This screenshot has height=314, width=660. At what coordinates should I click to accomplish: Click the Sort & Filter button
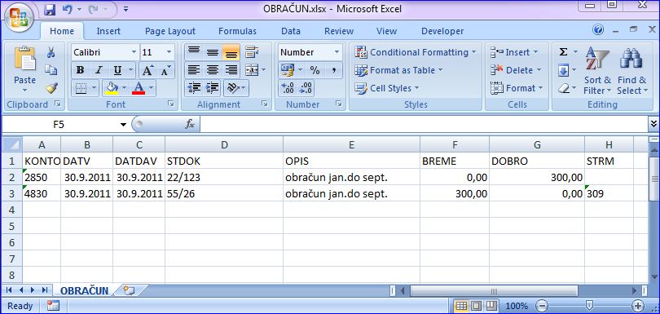(x=597, y=71)
